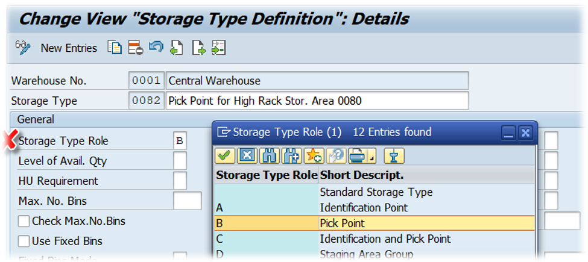The image size is (588, 262).
Task: Click the General group header
Action: pyautogui.click(x=36, y=119)
